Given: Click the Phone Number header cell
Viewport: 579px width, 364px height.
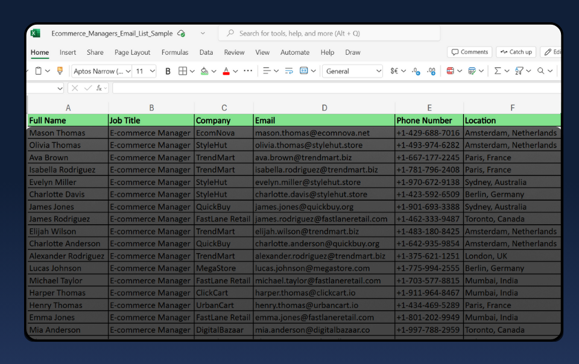Looking at the screenshot, I should pyautogui.click(x=429, y=120).
